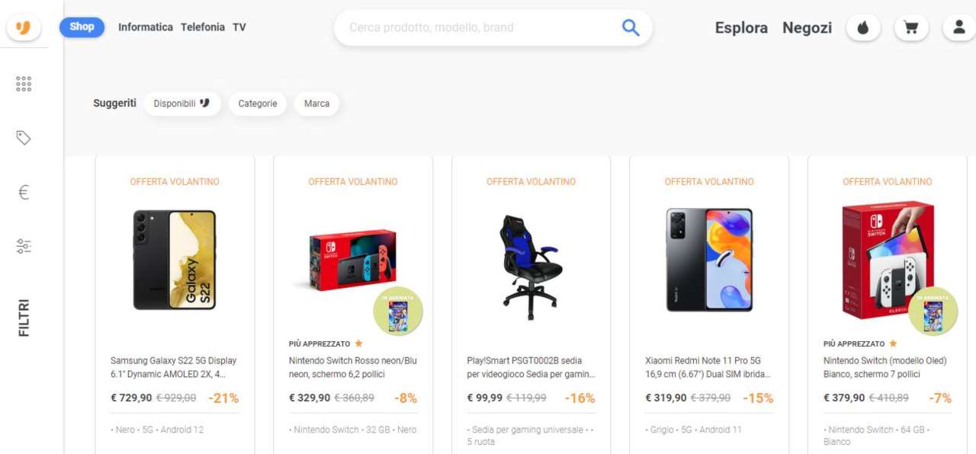Expand the Marca filter chip

[x=316, y=104]
